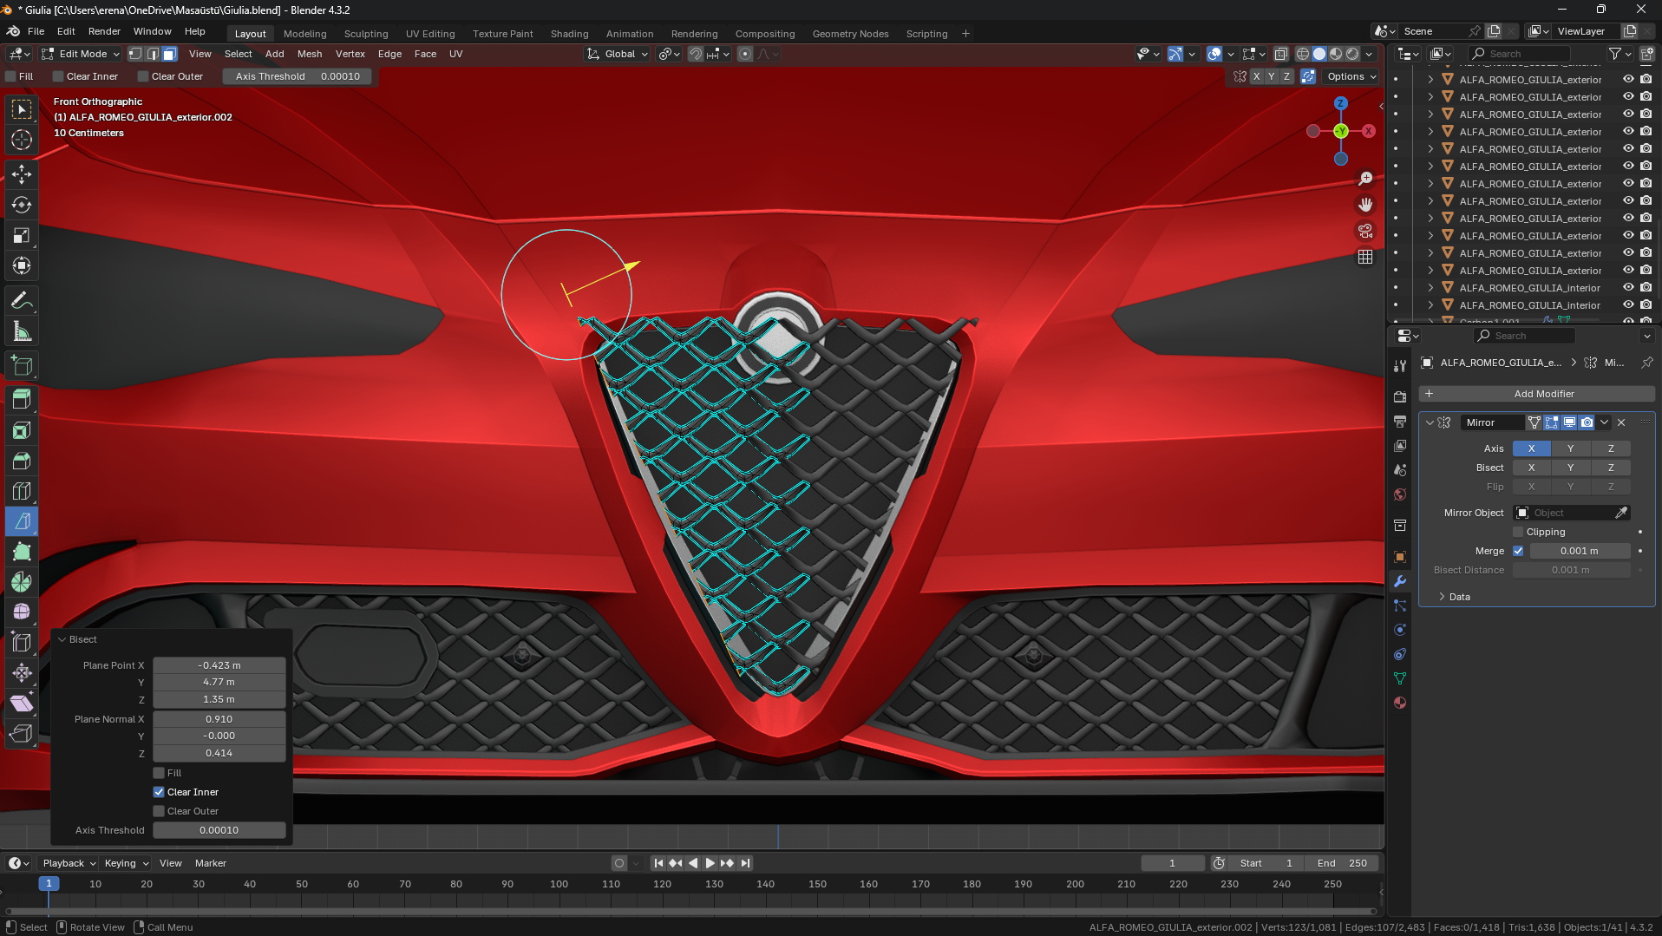Click the Add Modifier button

pos(1536,394)
